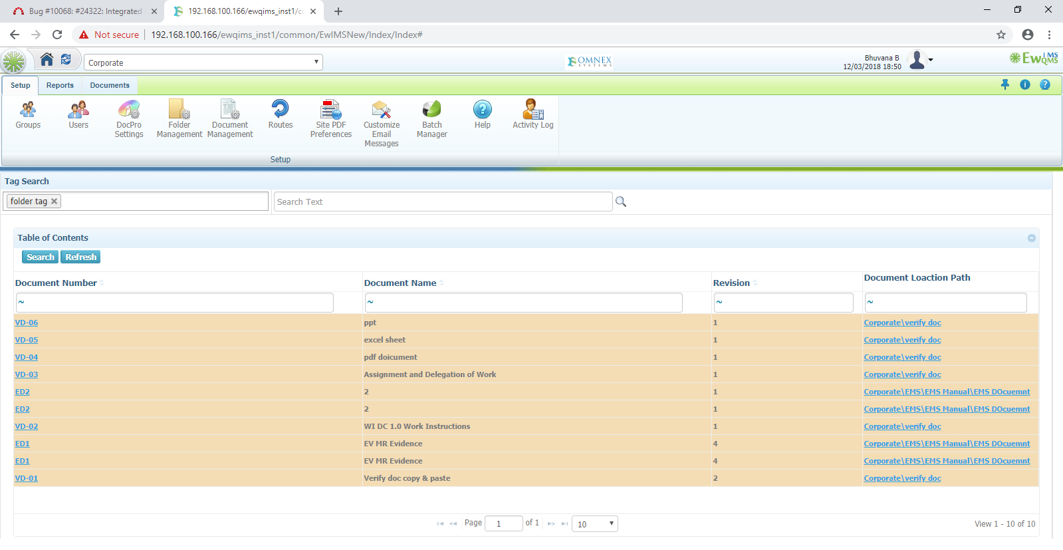Click the Search button
Viewport: 1063px width, 550px height.
41,257
